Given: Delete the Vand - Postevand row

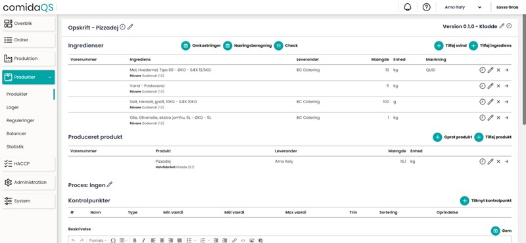Looking at the screenshot, I should pyautogui.click(x=498, y=86).
